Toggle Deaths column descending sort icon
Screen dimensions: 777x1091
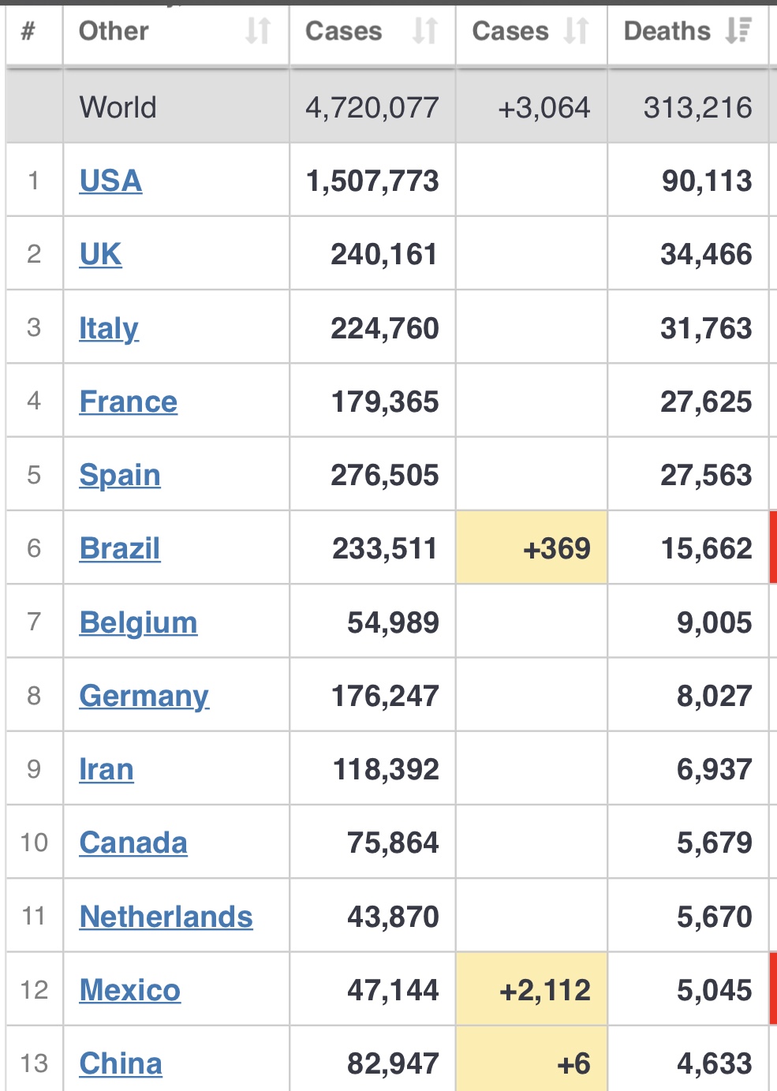[x=739, y=31]
